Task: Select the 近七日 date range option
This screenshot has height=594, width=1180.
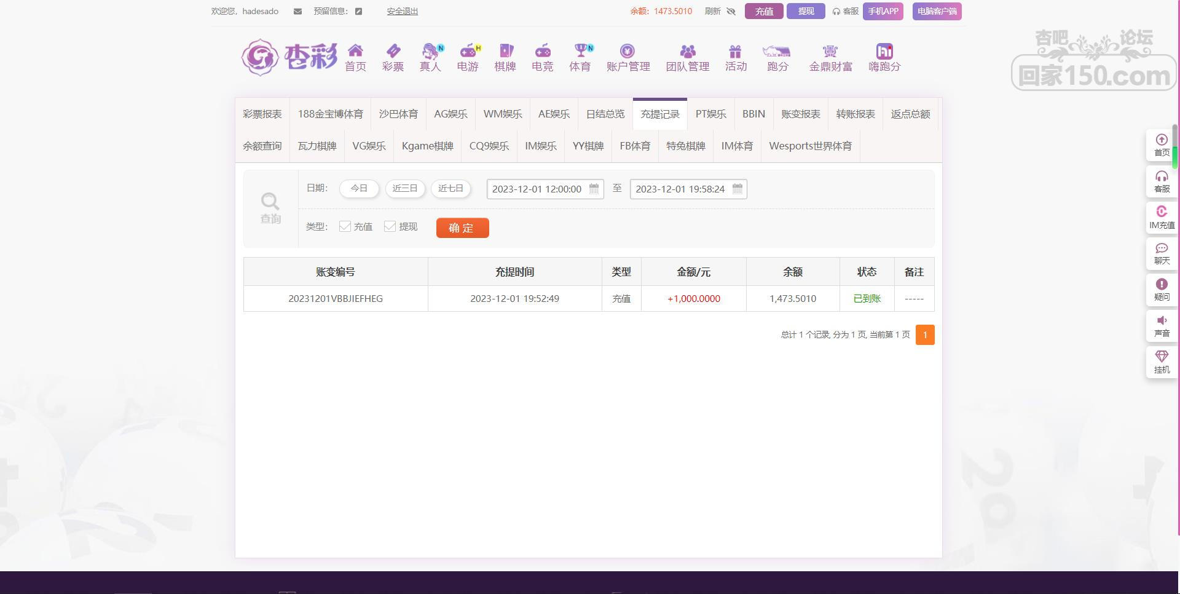Action: [450, 189]
